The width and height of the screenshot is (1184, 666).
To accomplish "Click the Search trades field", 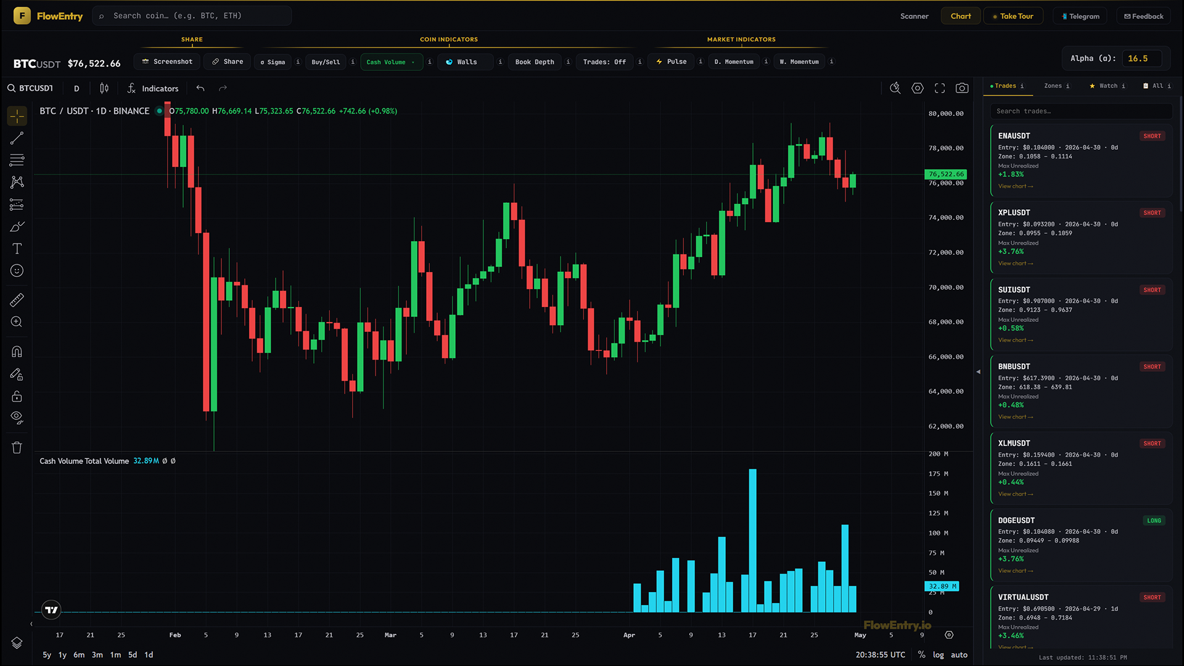I will click(1081, 111).
